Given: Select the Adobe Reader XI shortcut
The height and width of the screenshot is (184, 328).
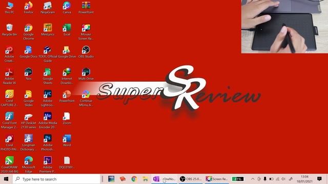Looking at the screenshot, I should pyautogui.click(x=9, y=76).
